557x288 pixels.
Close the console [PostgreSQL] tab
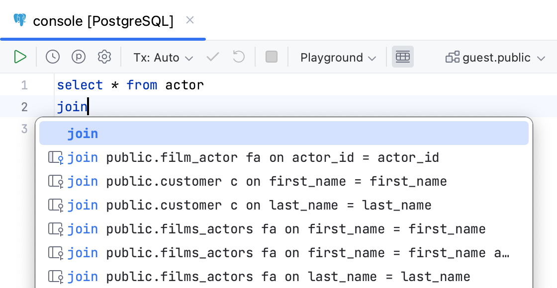189,20
